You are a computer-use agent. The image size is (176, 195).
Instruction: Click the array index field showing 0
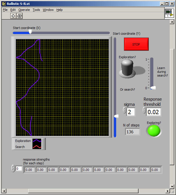click(19, 169)
